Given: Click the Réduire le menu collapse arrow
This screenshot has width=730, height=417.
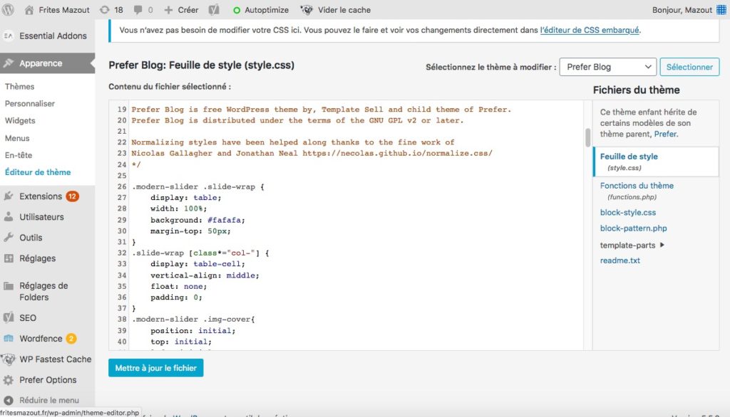Looking at the screenshot, I should coord(9,400).
